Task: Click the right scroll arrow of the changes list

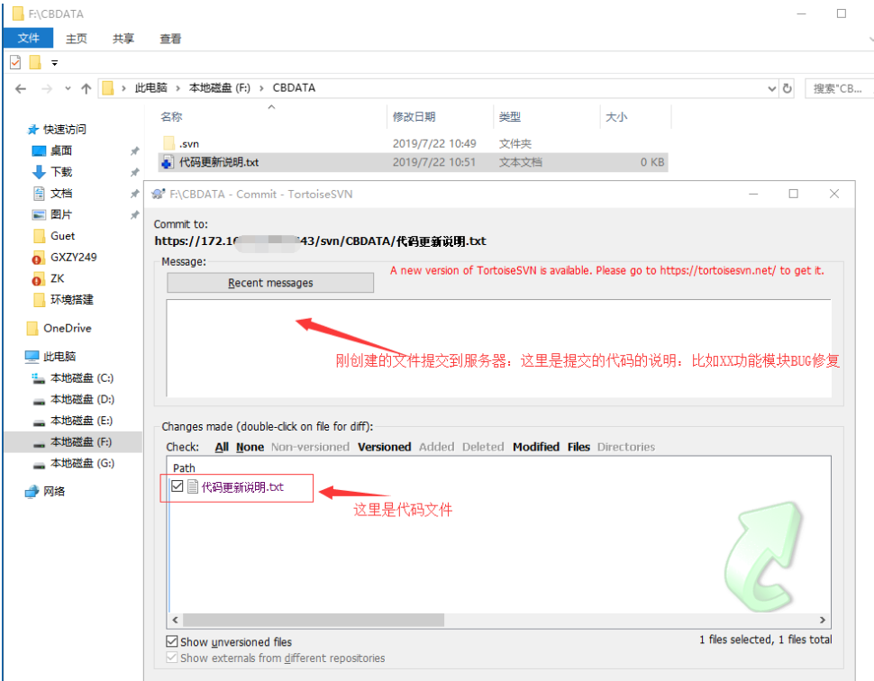Action: 822,620
